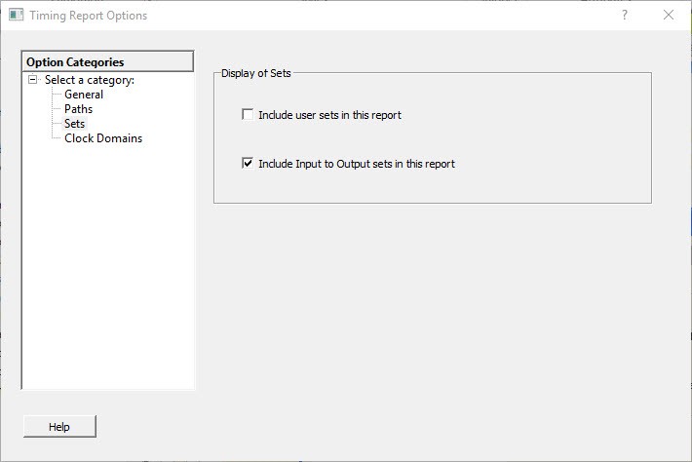Image resolution: width=692 pixels, height=462 pixels.
Task: Click the question mark help icon
Action: pyautogui.click(x=625, y=16)
